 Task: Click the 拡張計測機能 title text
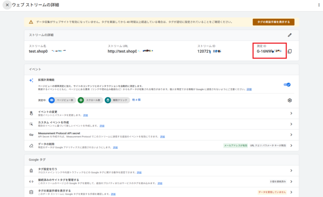(46, 80)
